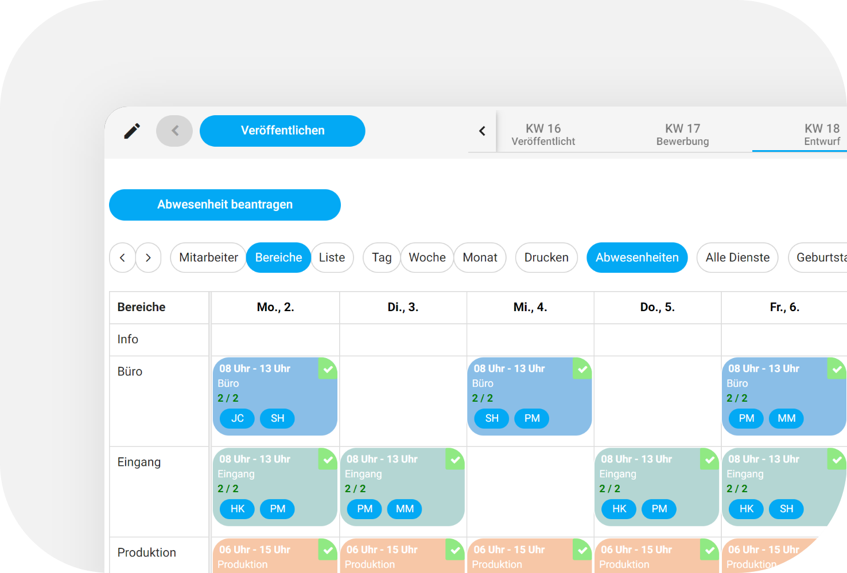Go to next week using right arrow
This screenshot has width=847, height=573.
coord(148,258)
